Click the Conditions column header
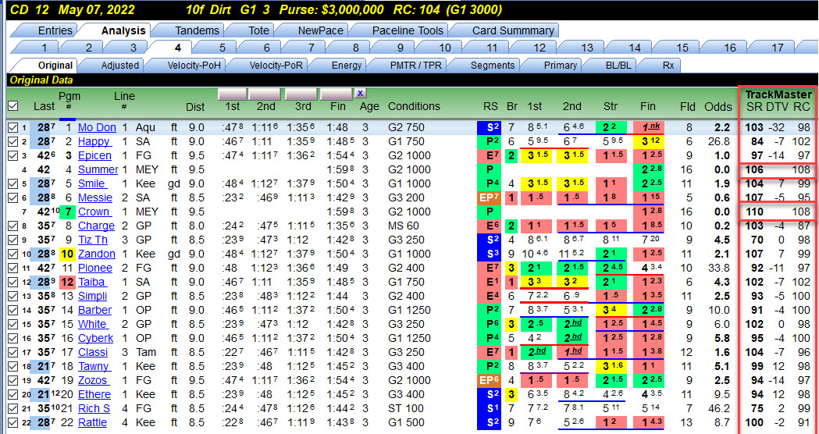The image size is (819, 434). coord(414,106)
